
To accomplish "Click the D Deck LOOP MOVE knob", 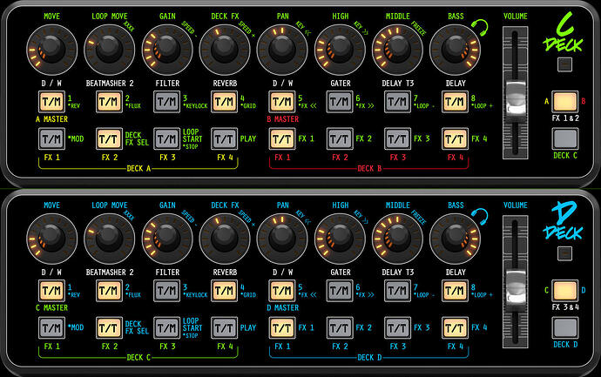I will coord(109,239).
